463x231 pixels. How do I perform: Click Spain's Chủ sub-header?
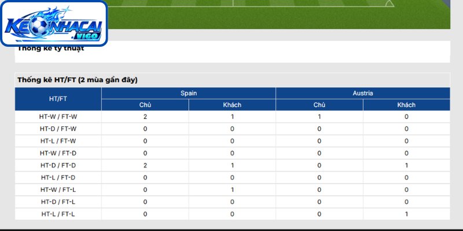[x=145, y=105]
